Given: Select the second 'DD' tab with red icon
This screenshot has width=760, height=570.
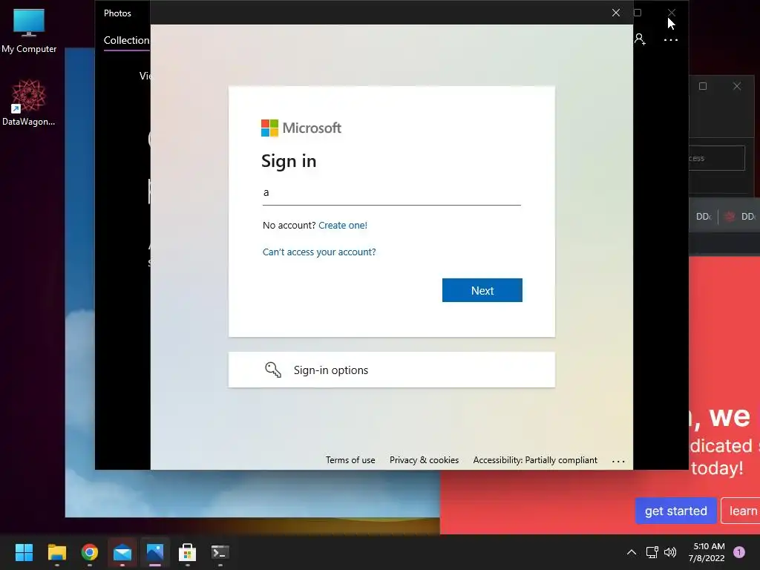Looking at the screenshot, I should tap(741, 217).
